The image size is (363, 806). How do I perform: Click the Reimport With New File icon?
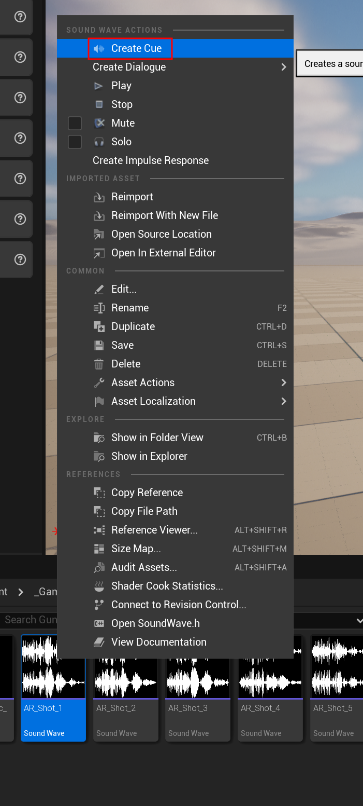[99, 216]
